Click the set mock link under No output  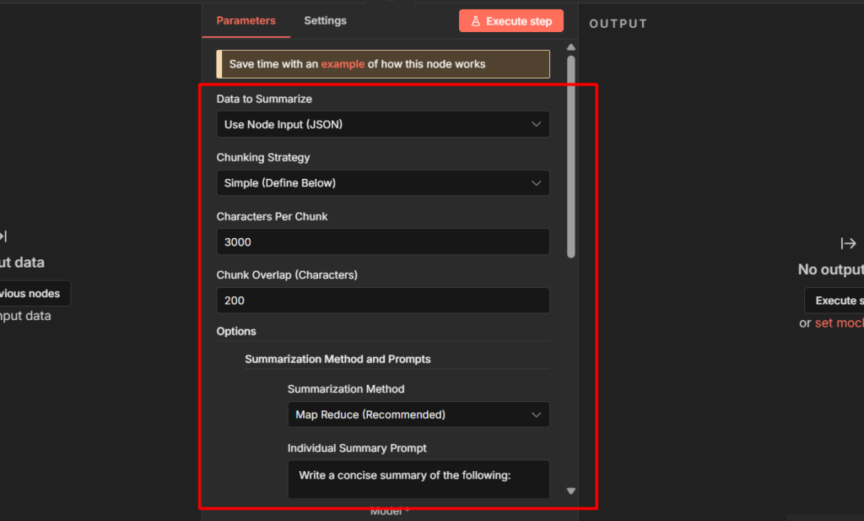[x=839, y=323]
